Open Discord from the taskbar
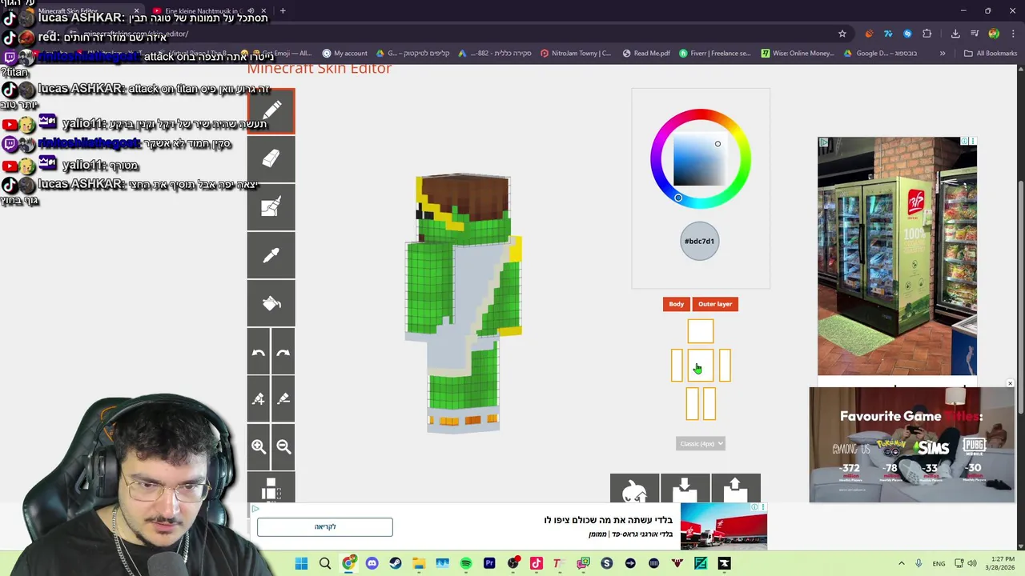The width and height of the screenshot is (1025, 576). coord(372,563)
